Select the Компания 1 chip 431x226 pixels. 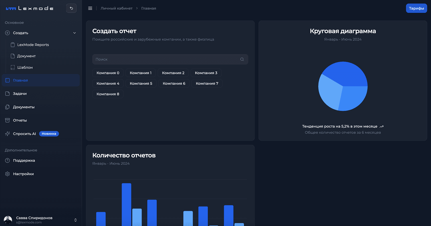point(141,73)
